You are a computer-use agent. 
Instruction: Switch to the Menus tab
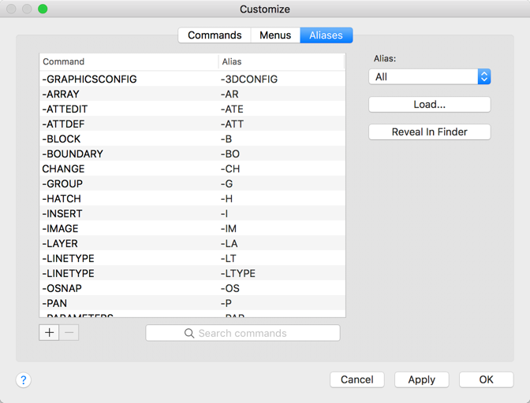click(275, 35)
